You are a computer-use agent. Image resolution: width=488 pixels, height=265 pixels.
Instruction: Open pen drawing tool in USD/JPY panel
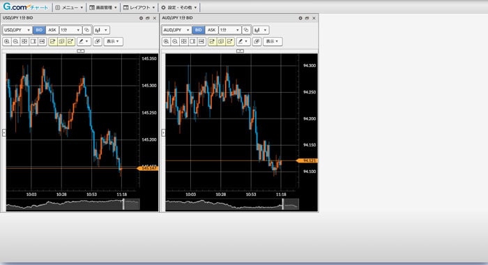84,41
